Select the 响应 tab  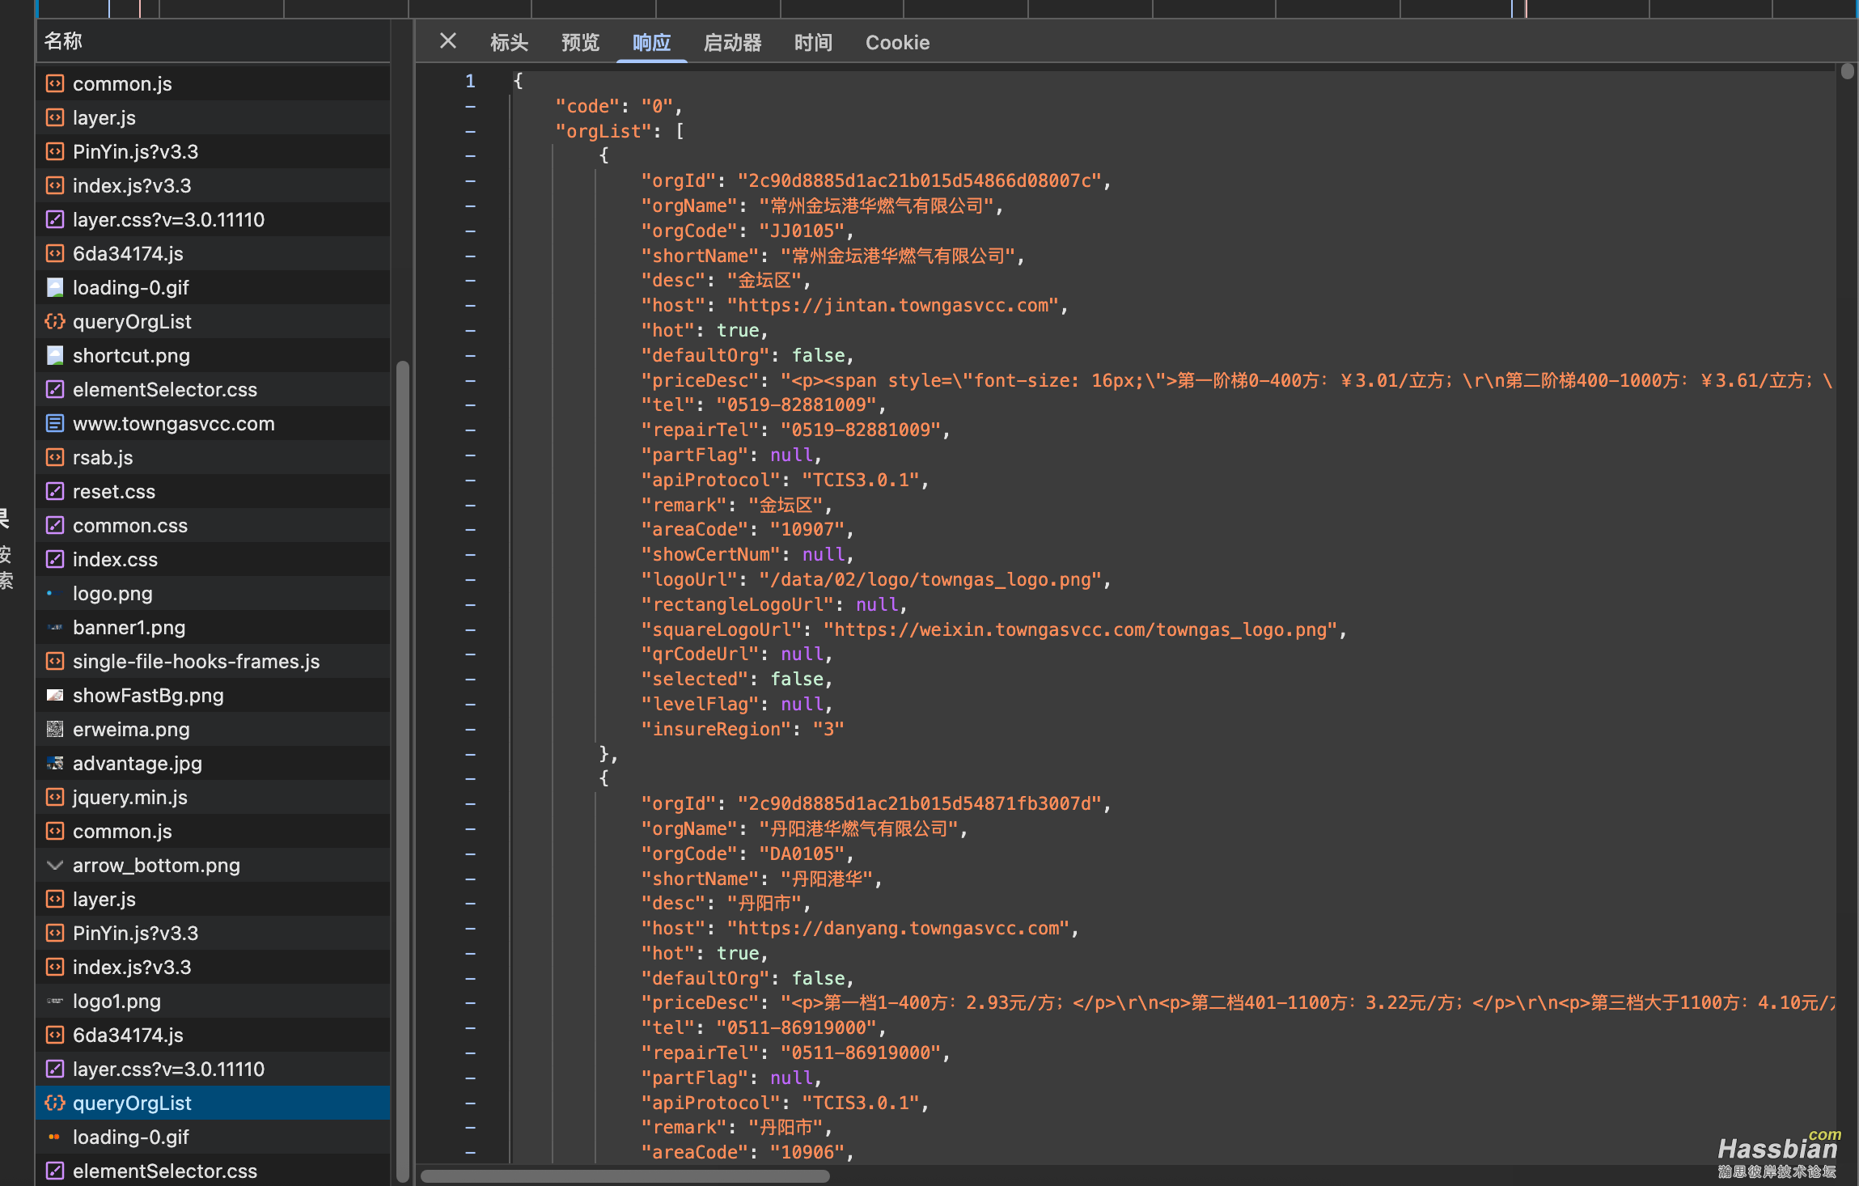tap(651, 43)
